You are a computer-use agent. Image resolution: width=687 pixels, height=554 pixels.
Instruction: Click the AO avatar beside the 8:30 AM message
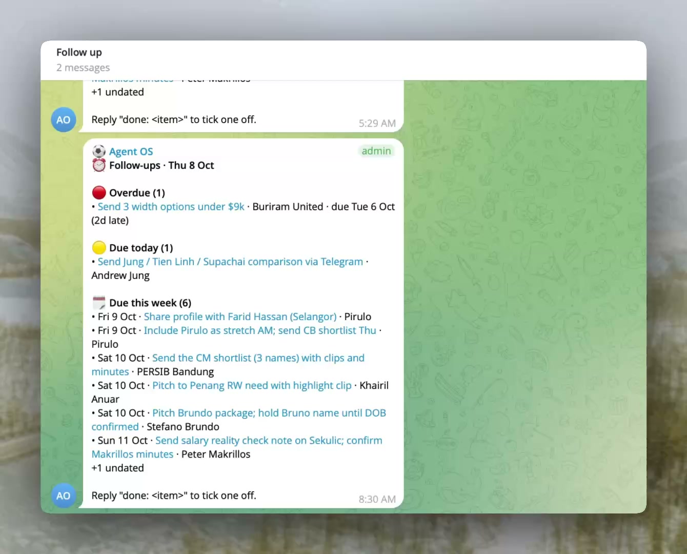(64, 496)
